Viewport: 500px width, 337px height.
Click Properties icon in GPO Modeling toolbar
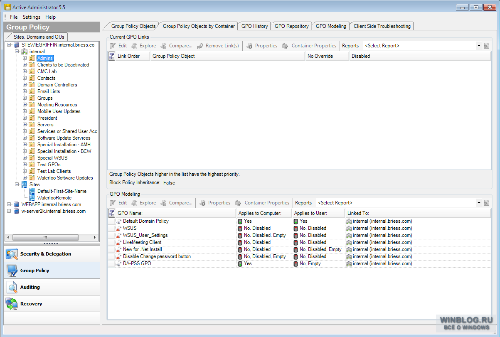(202, 203)
